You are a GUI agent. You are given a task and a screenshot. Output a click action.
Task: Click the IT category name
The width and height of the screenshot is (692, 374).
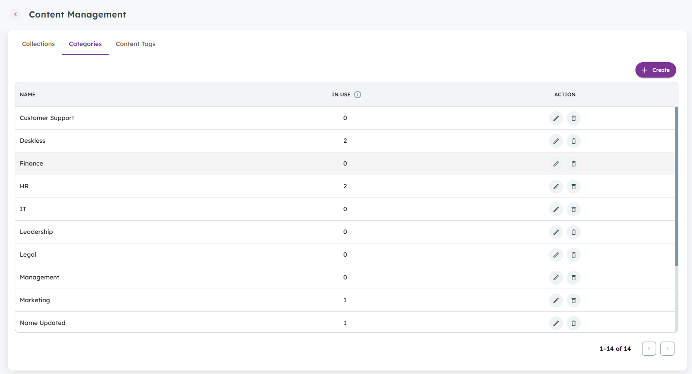point(23,209)
